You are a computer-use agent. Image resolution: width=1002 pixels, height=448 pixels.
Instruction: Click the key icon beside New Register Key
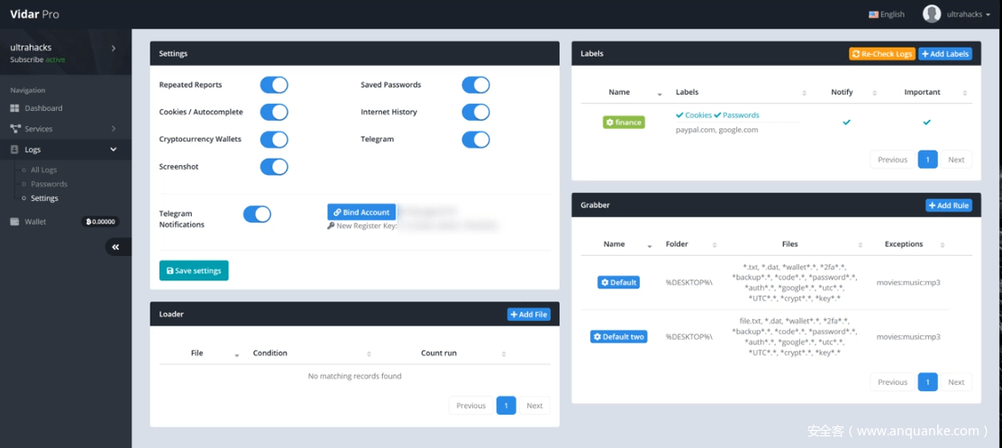[331, 225]
